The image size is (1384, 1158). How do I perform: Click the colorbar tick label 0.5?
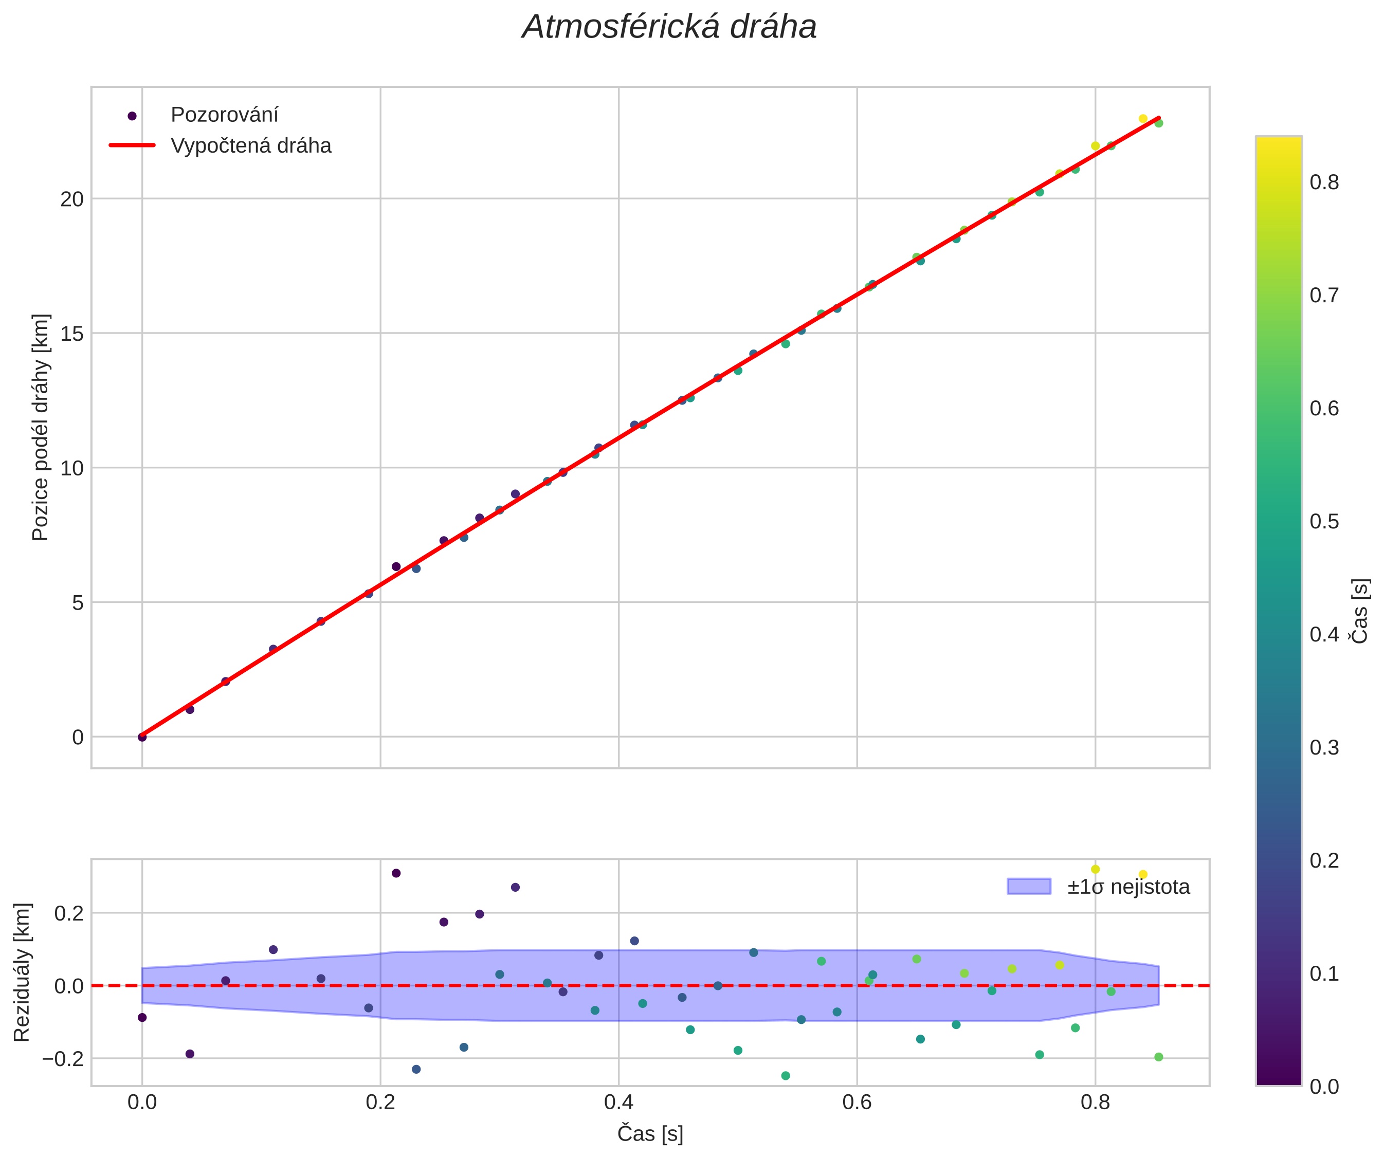coord(1324,522)
